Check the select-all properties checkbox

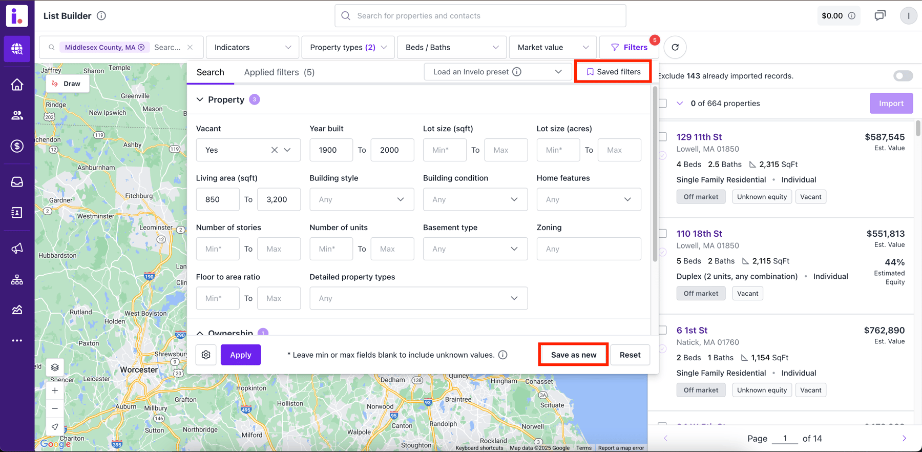pos(663,103)
